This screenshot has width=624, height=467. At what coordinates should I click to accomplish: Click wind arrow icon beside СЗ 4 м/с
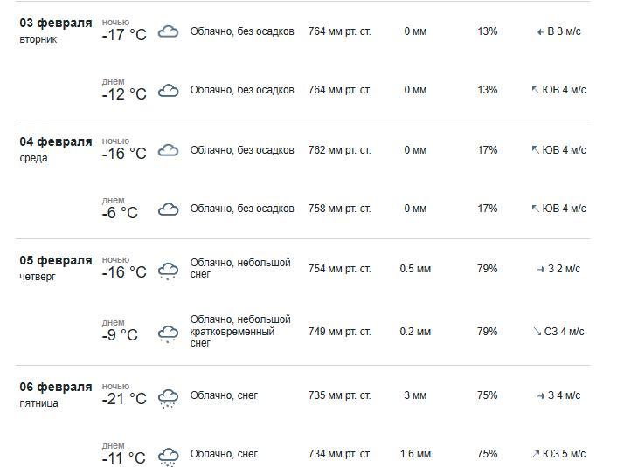537,332
